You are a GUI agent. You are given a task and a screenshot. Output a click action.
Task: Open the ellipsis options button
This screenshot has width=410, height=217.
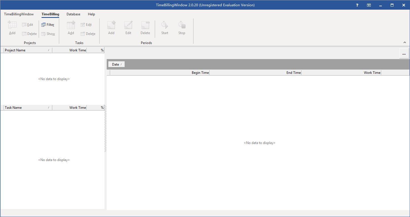click(404, 54)
